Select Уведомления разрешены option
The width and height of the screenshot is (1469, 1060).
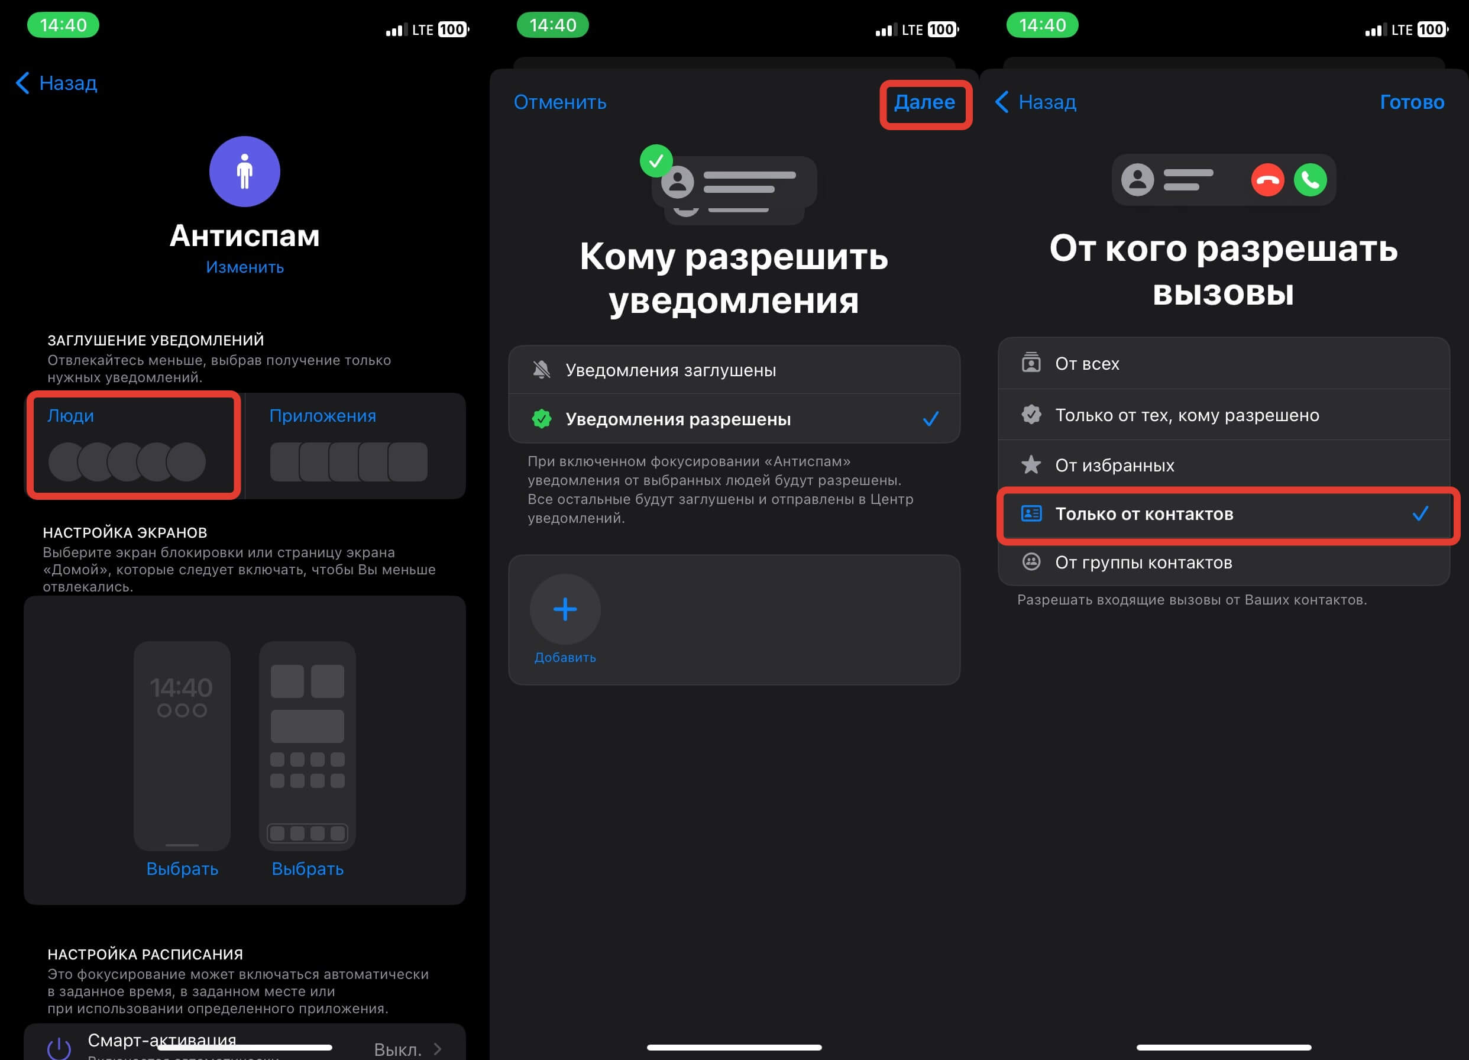[x=734, y=419]
